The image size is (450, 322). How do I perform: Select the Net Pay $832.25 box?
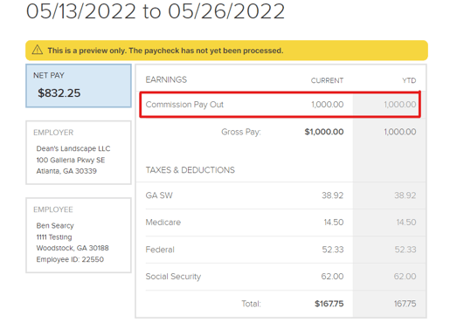pos(79,86)
